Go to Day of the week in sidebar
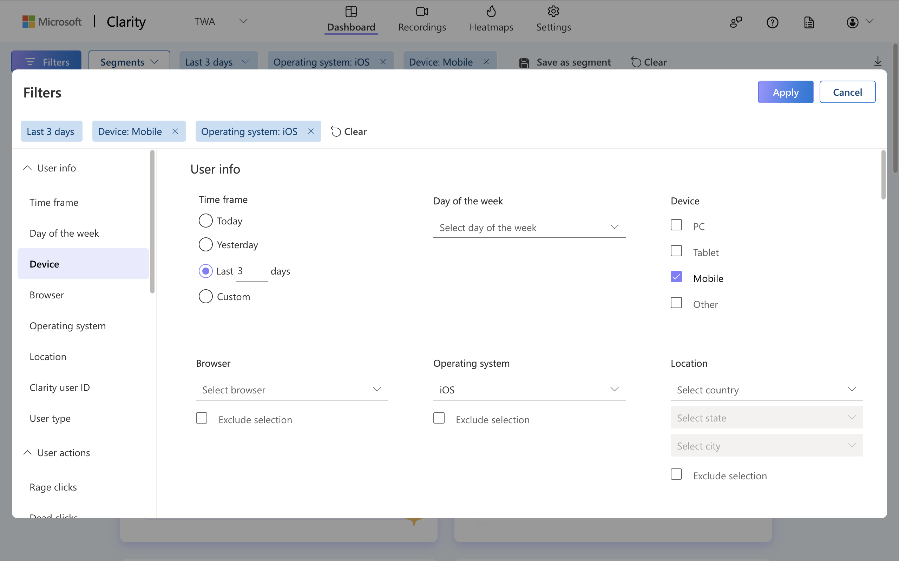This screenshot has height=561, width=899. click(83, 233)
